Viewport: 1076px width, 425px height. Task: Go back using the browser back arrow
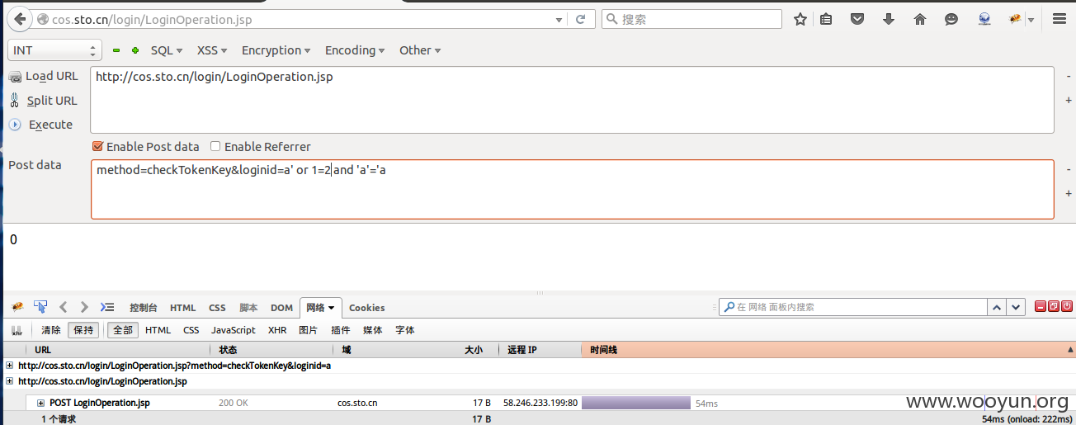[x=18, y=19]
